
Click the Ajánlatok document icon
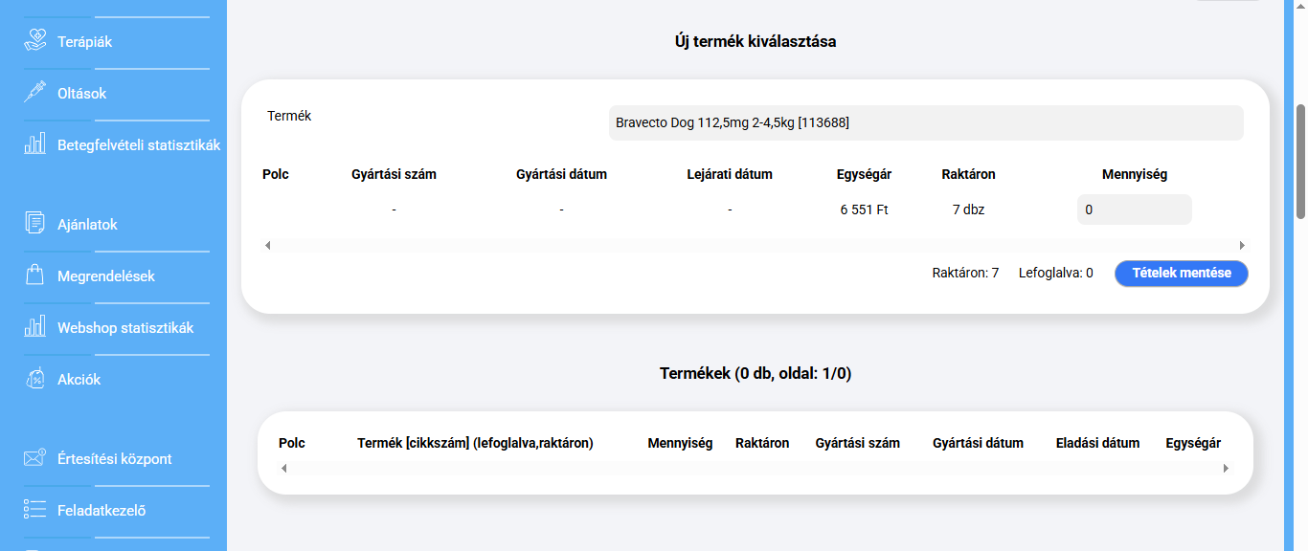(x=35, y=224)
